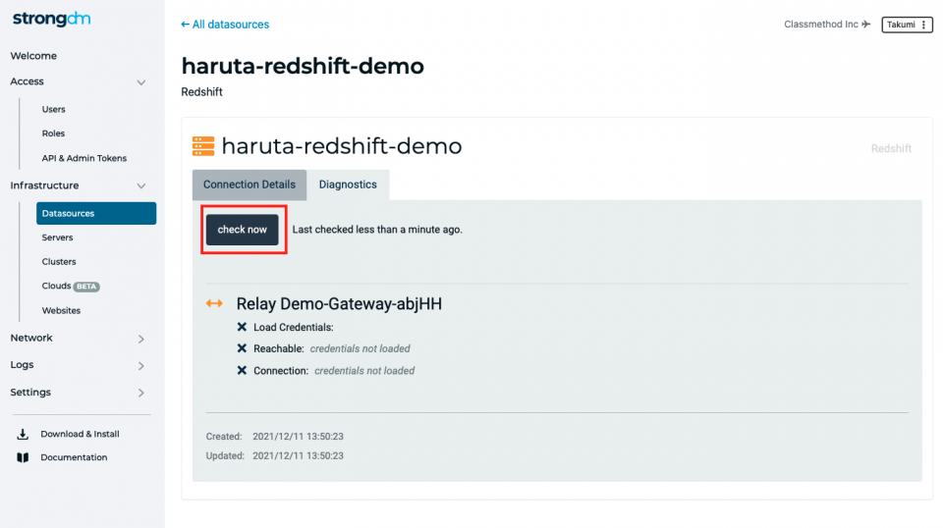943x528 pixels.
Task: Click the Created date 2021/12/11 13:50:23
Action: [298, 437]
